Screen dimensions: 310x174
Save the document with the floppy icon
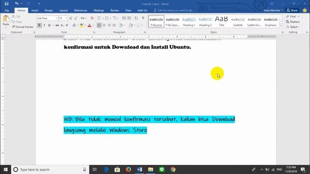coord(6,3)
